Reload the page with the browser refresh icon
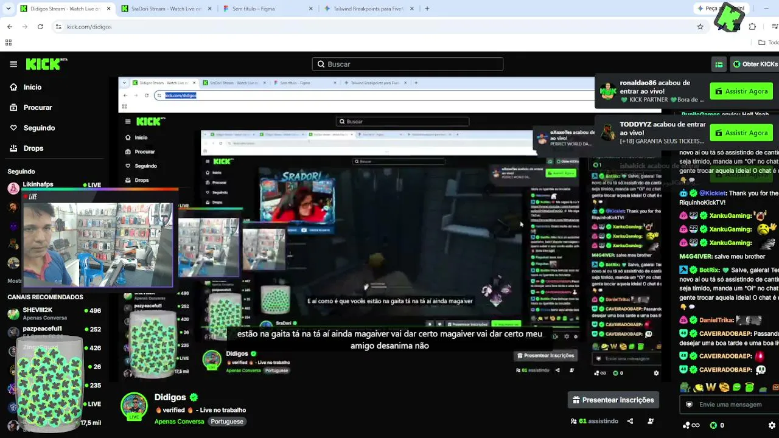 click(x=40, y=27)
